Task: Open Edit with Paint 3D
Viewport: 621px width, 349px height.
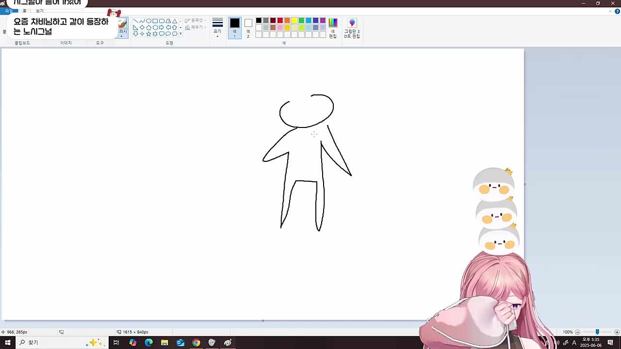Action: click(x=352, y=28)
